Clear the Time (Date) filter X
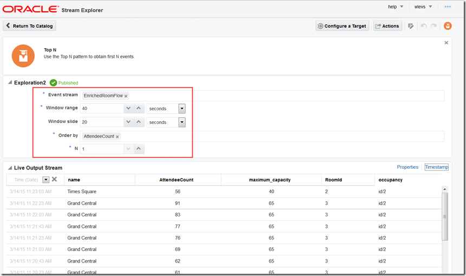 [x=54, y=179]
